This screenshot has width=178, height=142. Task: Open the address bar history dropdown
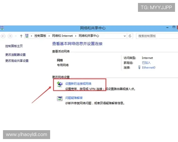(125, 36)
